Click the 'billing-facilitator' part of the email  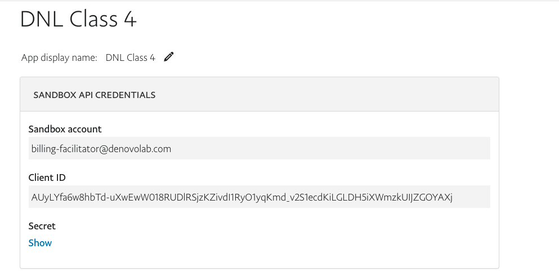pos(65,149)
